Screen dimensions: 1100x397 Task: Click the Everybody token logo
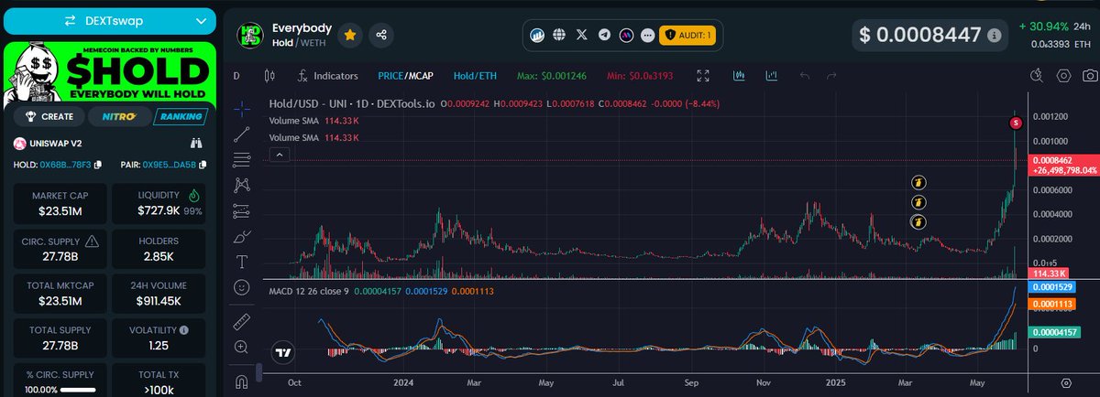251,35
